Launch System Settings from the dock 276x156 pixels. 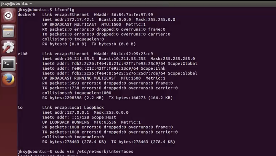tap(8, 47)
